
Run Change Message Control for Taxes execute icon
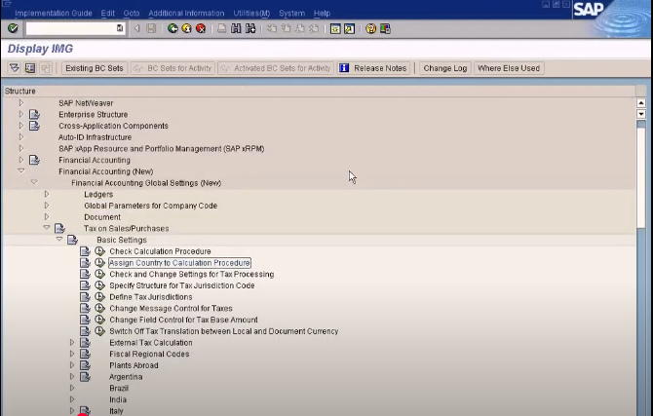[x=99, y=308]
